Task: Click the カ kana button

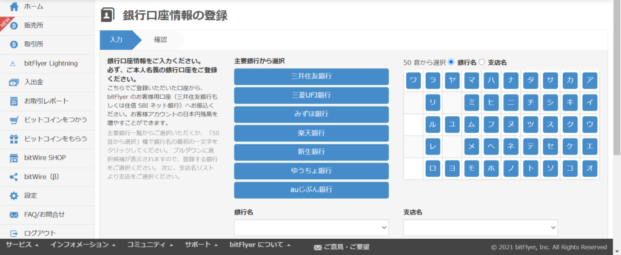Action: click(570, 81)
